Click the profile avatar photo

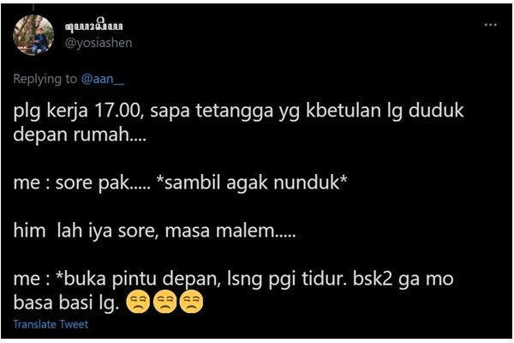[33, 35]
